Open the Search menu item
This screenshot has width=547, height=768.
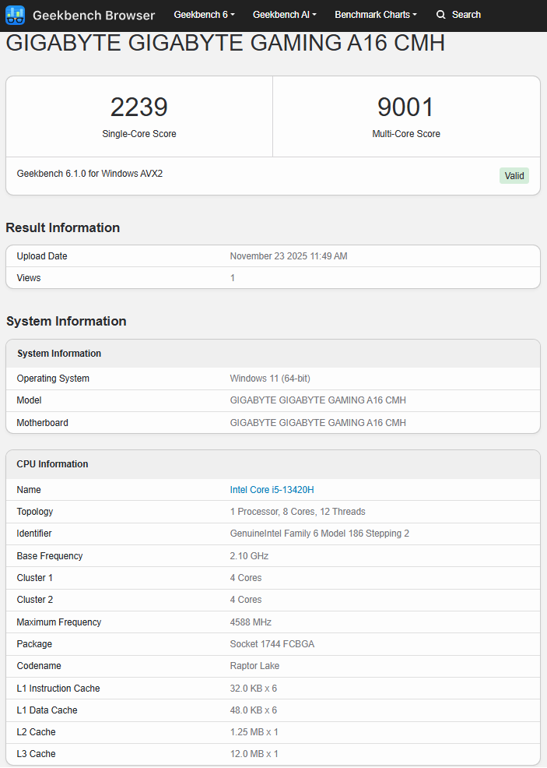tap(458, 15)
